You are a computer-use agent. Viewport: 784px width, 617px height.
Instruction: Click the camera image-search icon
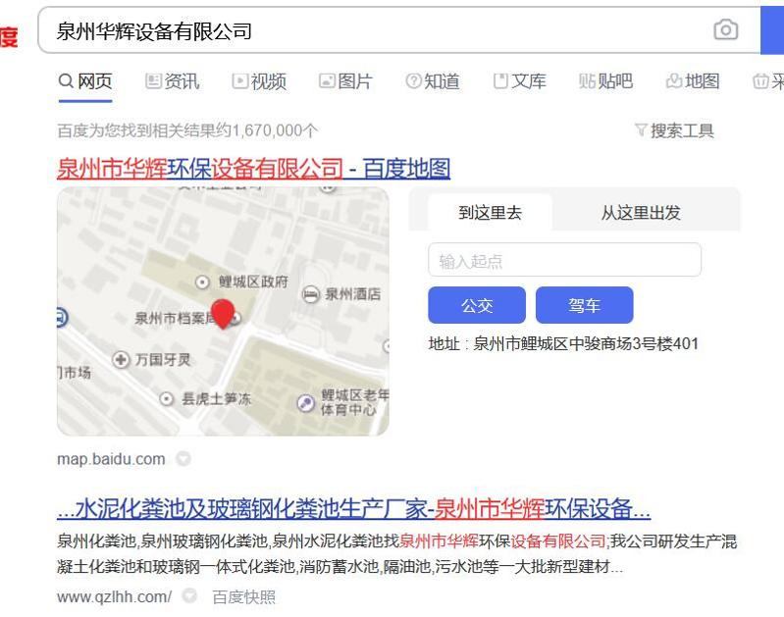[725, 29]
